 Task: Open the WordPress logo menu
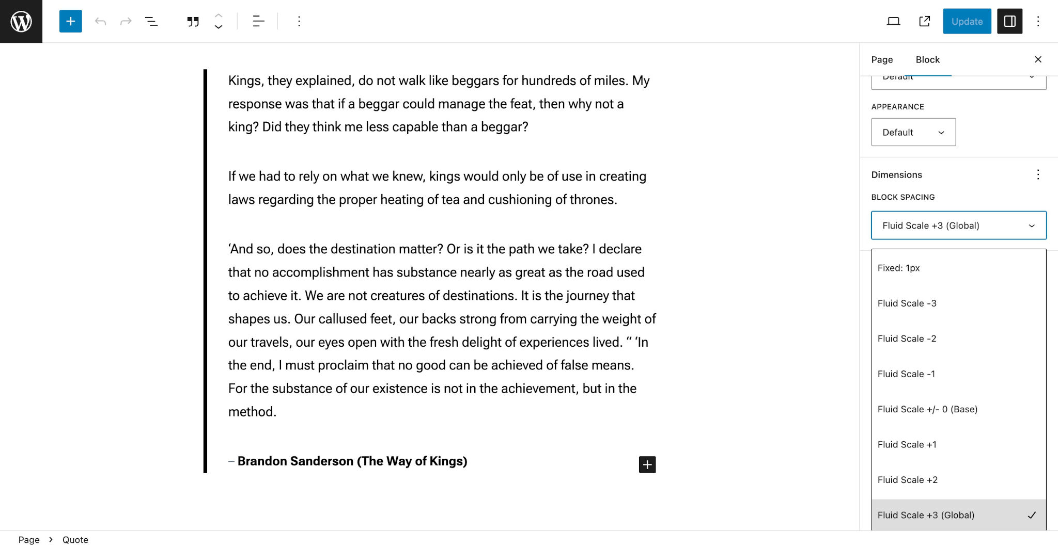21,21
